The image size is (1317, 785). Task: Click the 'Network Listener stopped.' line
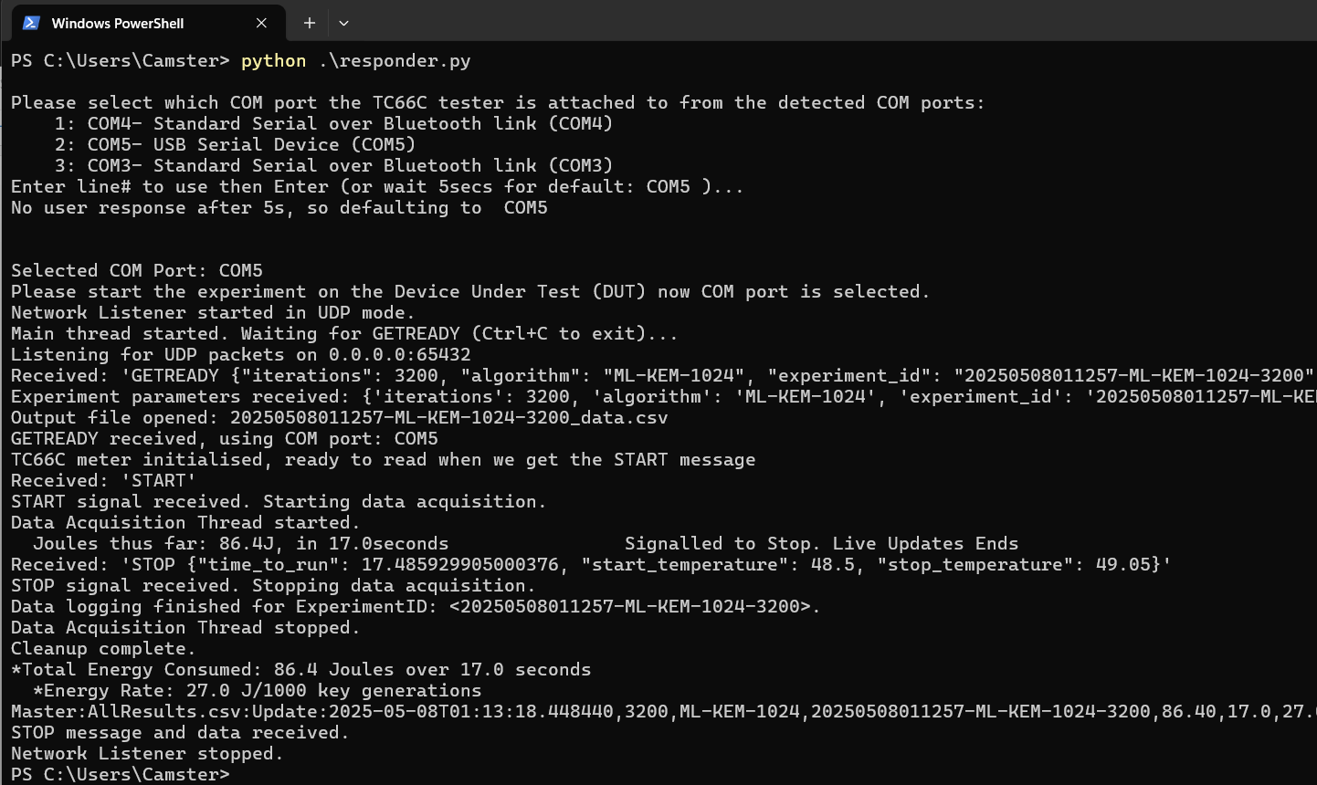coord(147,754)
